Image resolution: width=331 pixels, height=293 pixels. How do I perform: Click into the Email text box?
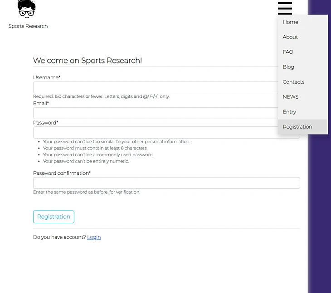[155, 113]
